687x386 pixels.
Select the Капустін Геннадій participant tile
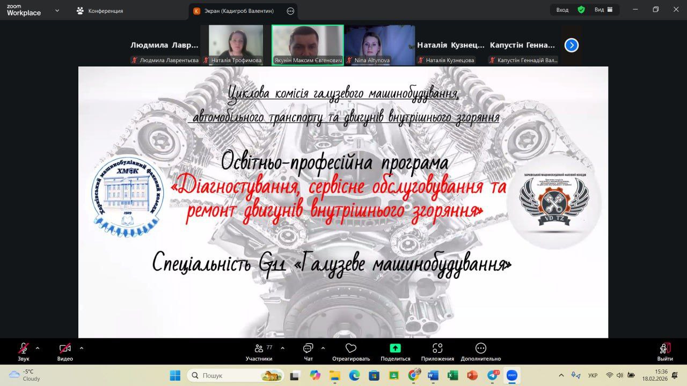[x=523, y=45]
